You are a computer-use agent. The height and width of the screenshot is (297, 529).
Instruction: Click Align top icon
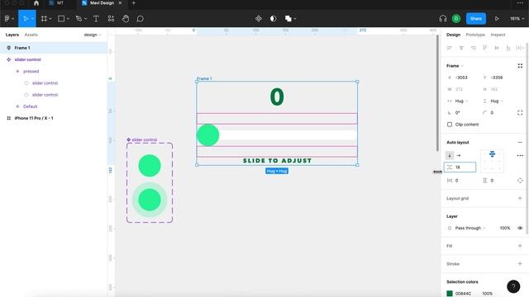[485, 48]
